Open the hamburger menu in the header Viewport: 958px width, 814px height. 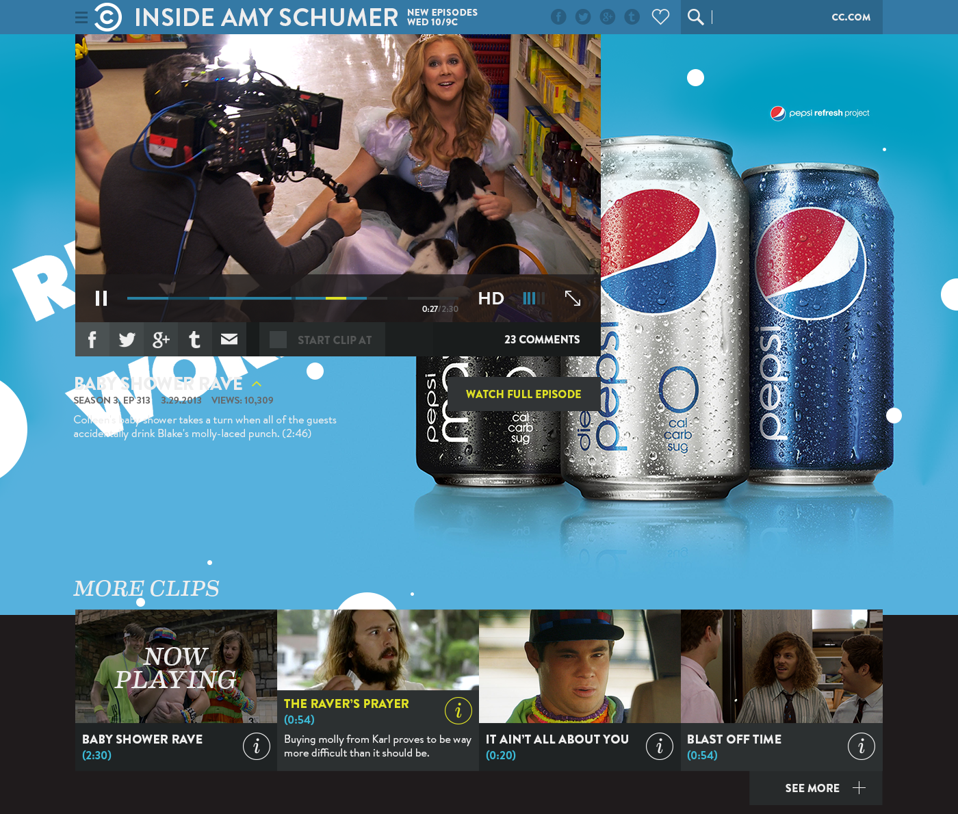tap(81, 18)
